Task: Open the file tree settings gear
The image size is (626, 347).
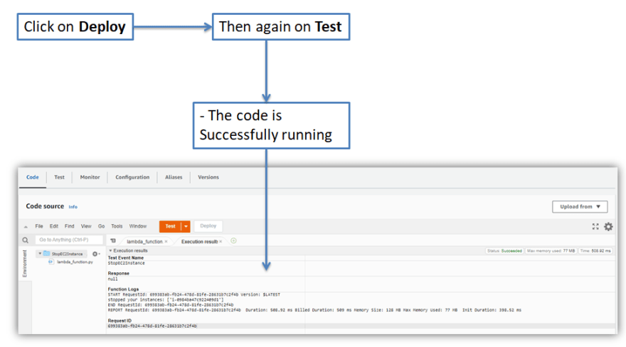Action: point(95,254)
